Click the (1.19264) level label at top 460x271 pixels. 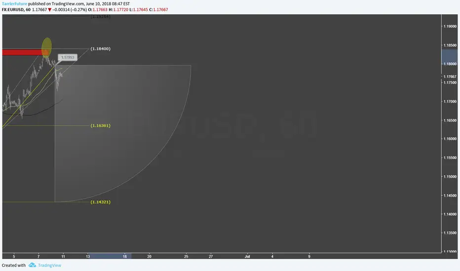[100, 17]
